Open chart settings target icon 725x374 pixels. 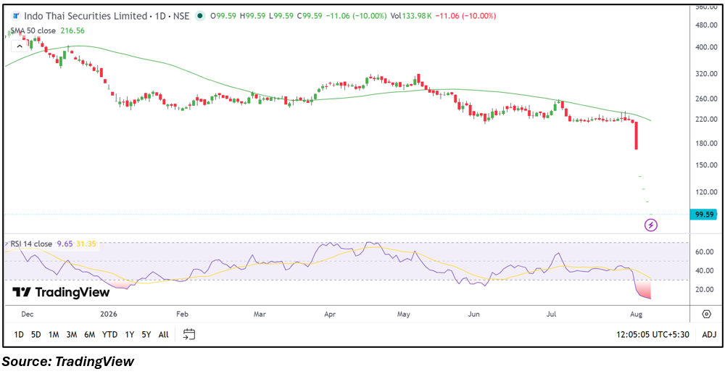[x=706, y=315]
